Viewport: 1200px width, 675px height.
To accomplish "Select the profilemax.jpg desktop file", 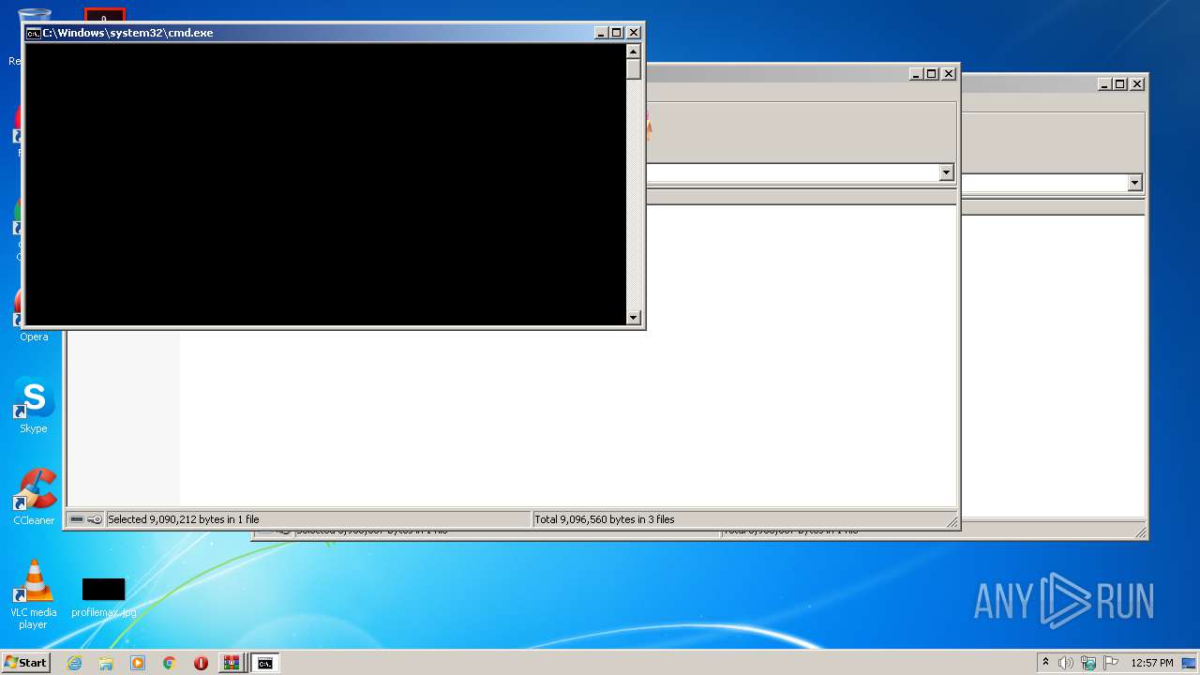I will (x=103, y=597).
